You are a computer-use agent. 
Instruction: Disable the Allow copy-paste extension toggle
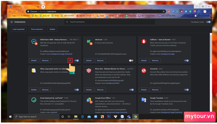pyautogui.click(x=77, y=90)
